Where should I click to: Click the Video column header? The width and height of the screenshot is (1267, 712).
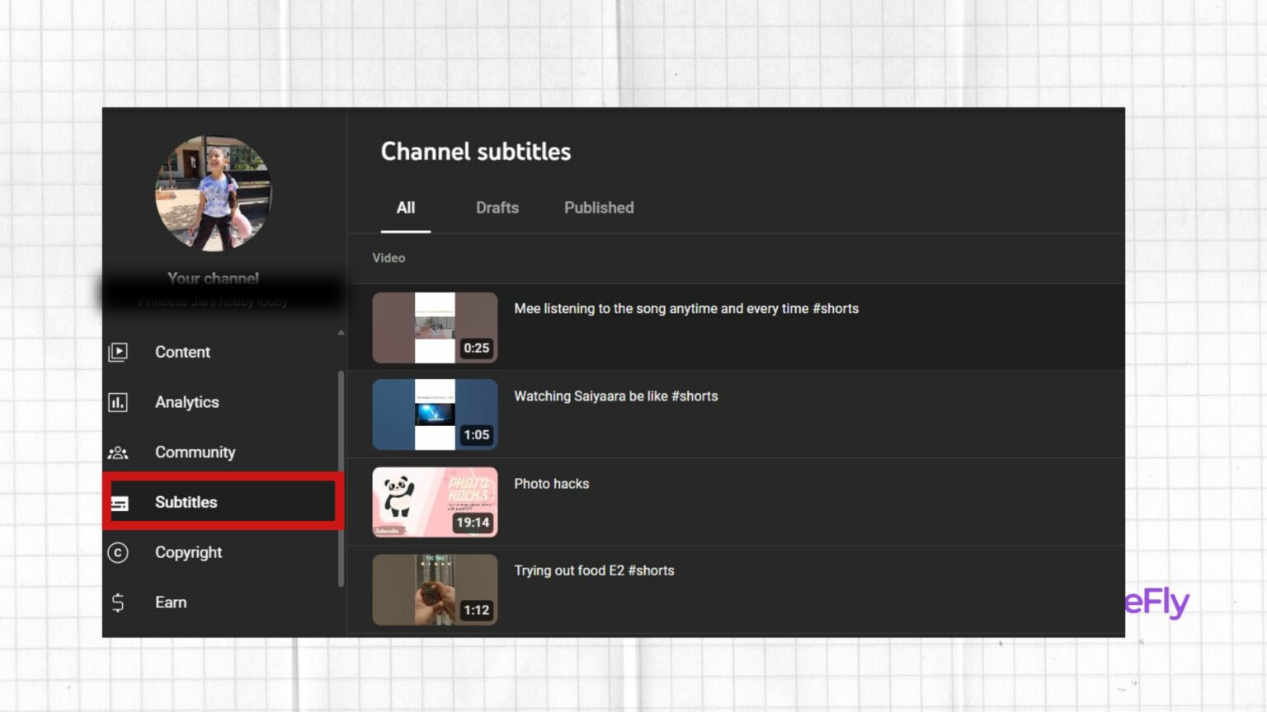[388, 258]
